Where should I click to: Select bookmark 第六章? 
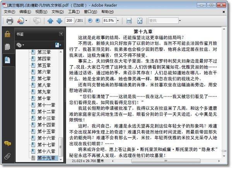[44, 72]
